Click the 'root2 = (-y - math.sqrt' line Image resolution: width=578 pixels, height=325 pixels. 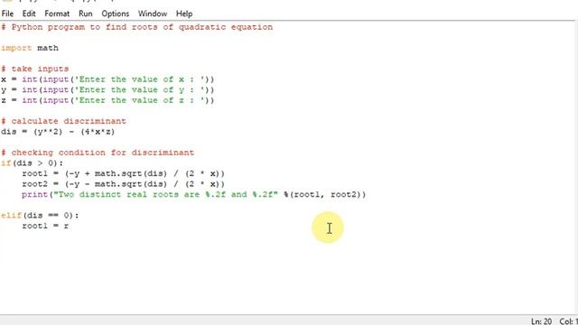pyautogui.click(x=123, y=184)
